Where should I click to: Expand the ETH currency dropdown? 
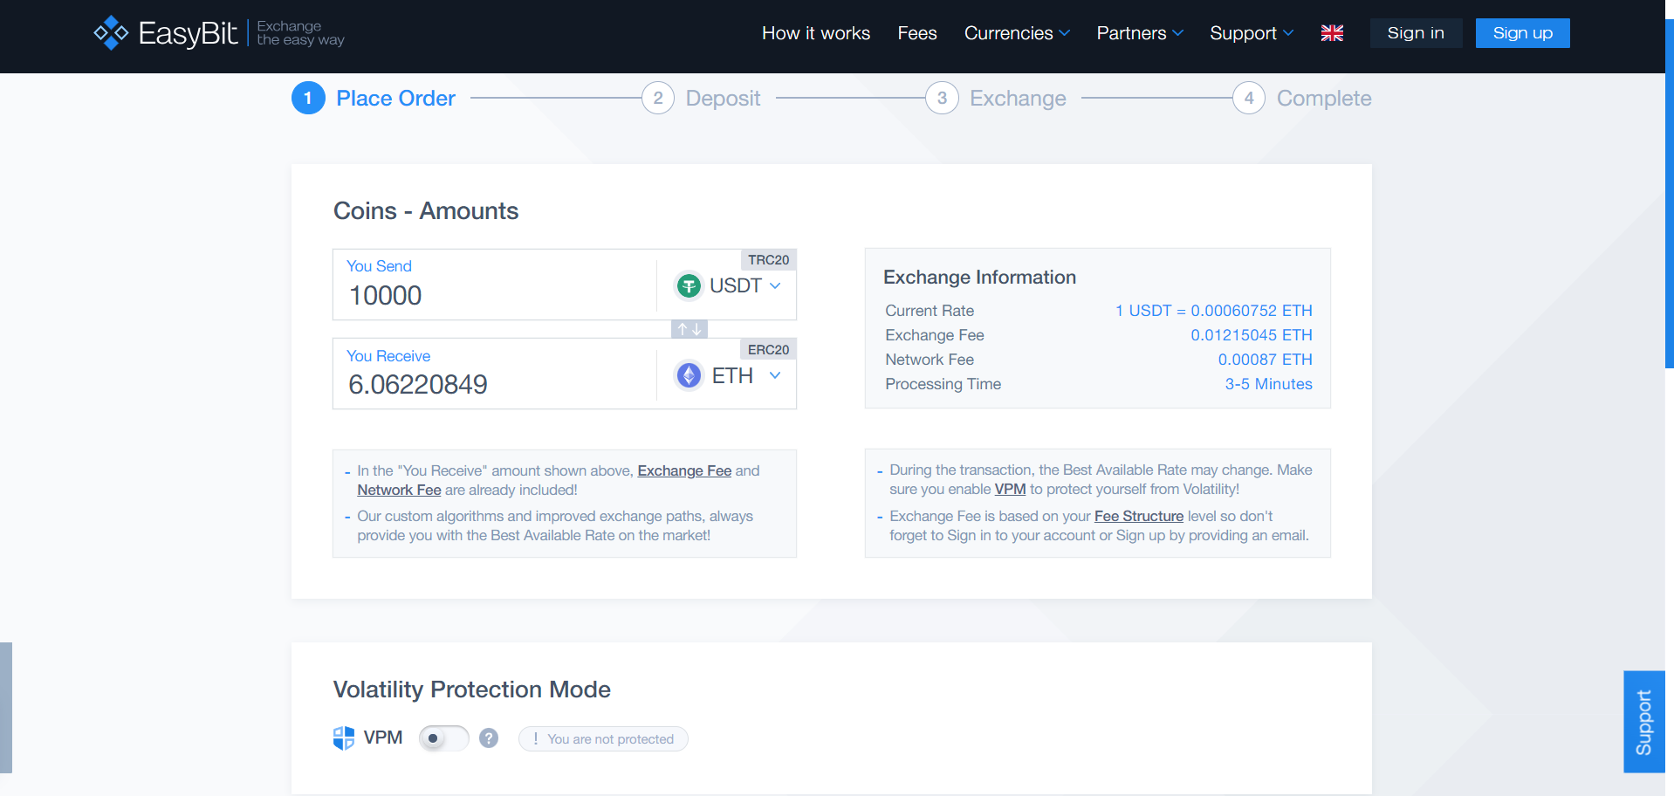[775, 375]
